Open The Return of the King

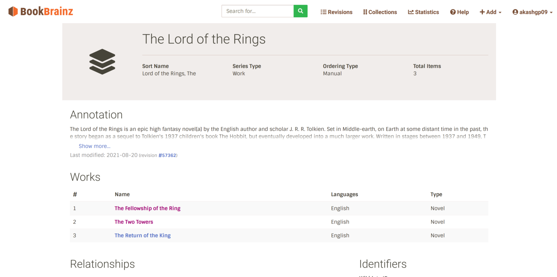pyautogui.click(x=143, y=236)
